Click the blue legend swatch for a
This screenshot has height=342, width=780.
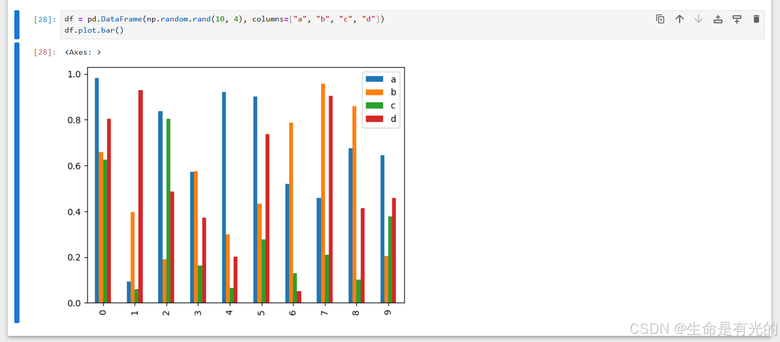pos(374,79)
